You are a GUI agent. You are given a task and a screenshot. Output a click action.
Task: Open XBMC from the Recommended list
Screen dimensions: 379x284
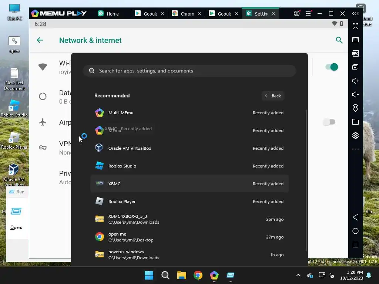[189, 183]
